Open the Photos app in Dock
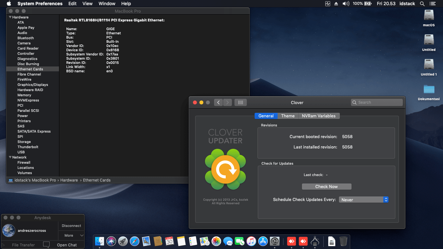Viewport: 443px width, 249px height. point(216,241)
